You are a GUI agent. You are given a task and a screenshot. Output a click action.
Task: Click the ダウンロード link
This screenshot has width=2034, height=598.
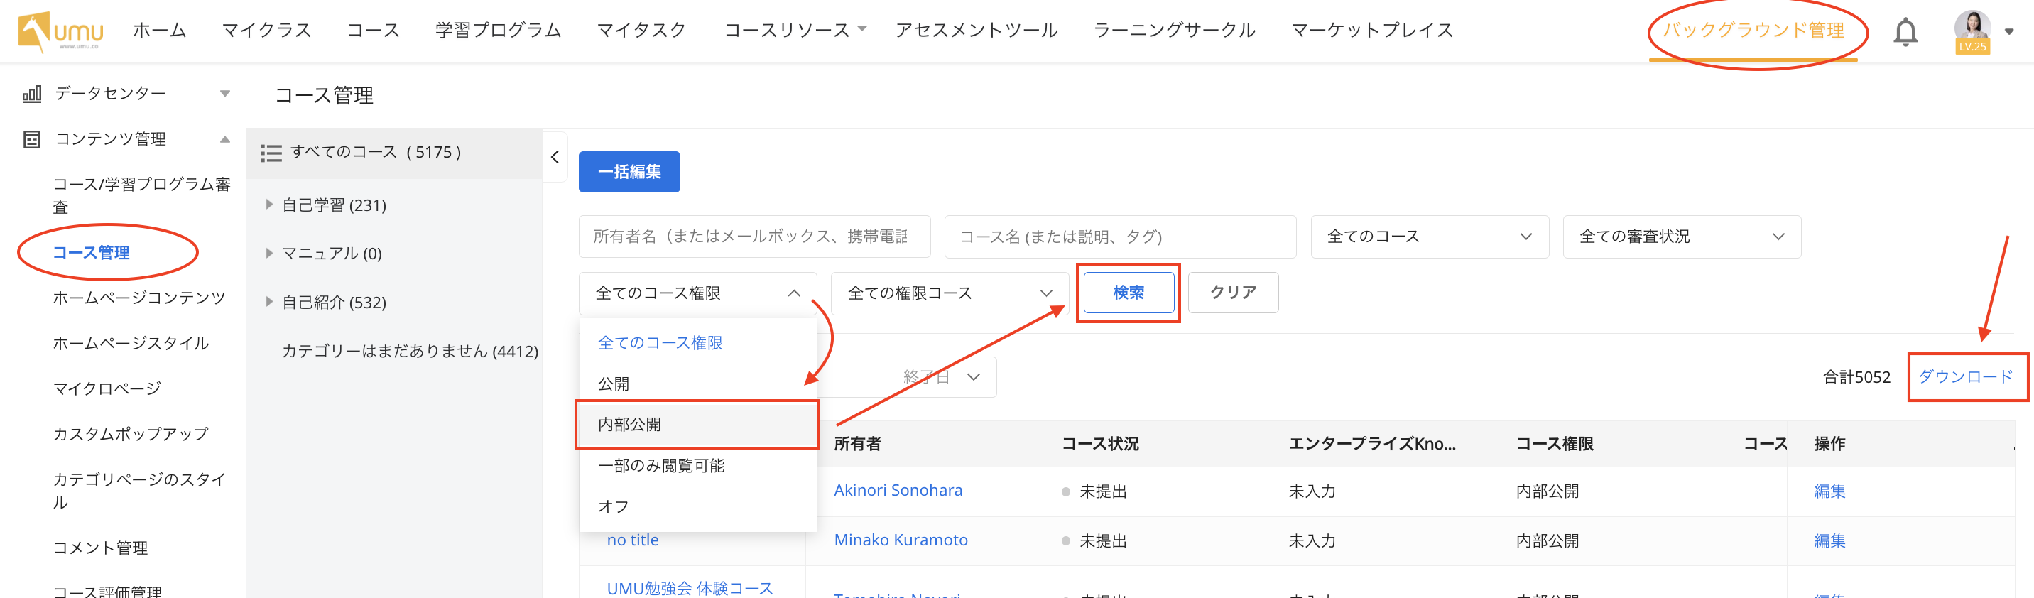(x=1965, y=377)
